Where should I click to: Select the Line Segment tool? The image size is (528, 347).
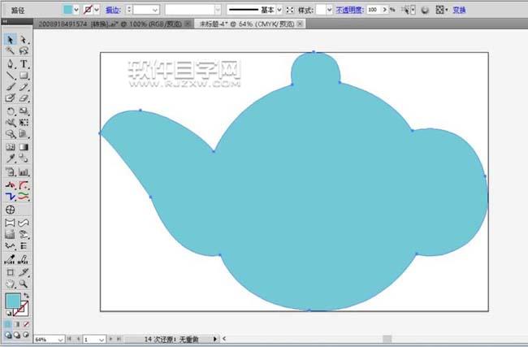pyautogui.click(x=10, y=76)
